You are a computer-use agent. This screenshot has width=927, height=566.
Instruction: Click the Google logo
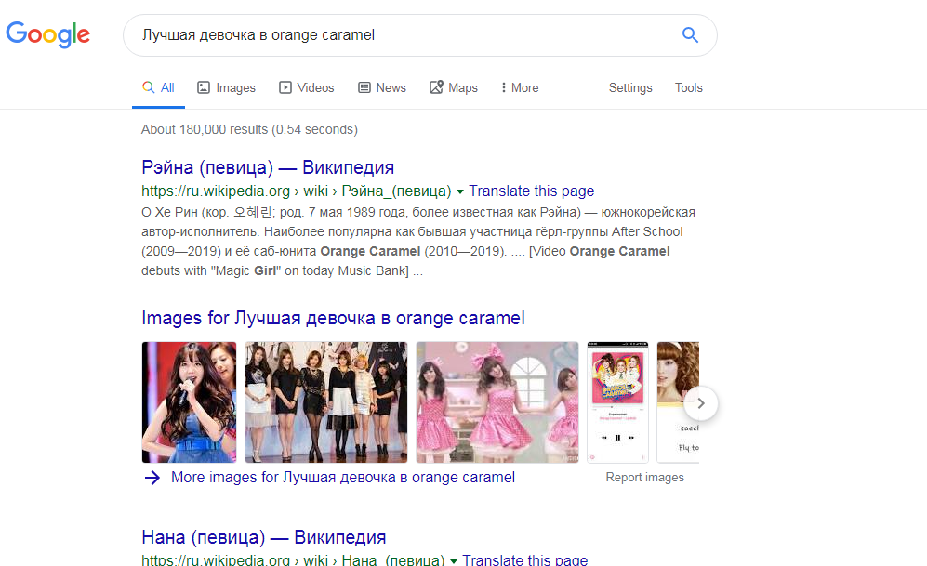tap(48, 34)
